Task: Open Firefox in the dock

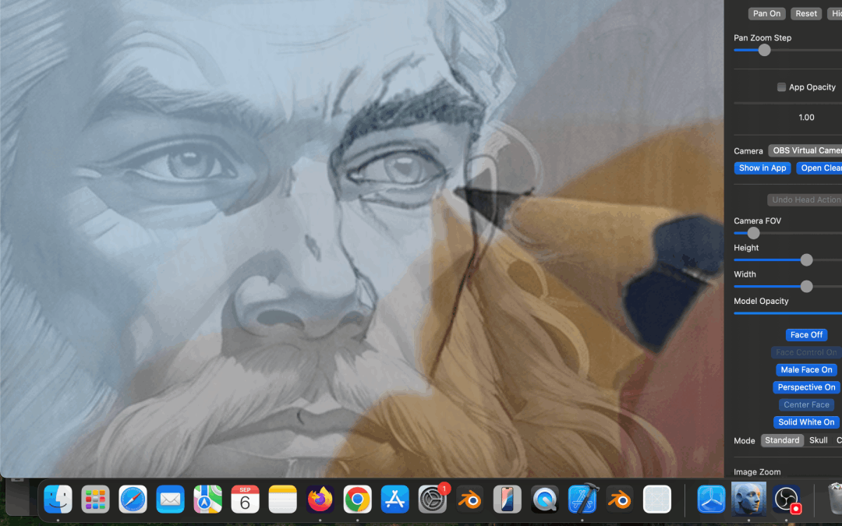Action: pyautogui.click(x=320, y=500)
